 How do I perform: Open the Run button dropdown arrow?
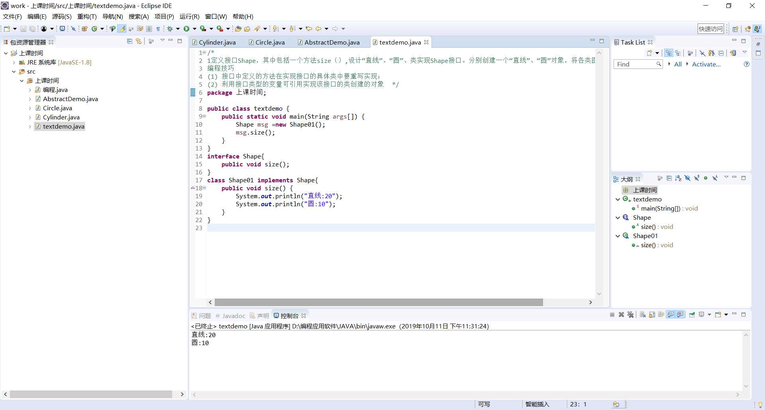coord(194,29)
